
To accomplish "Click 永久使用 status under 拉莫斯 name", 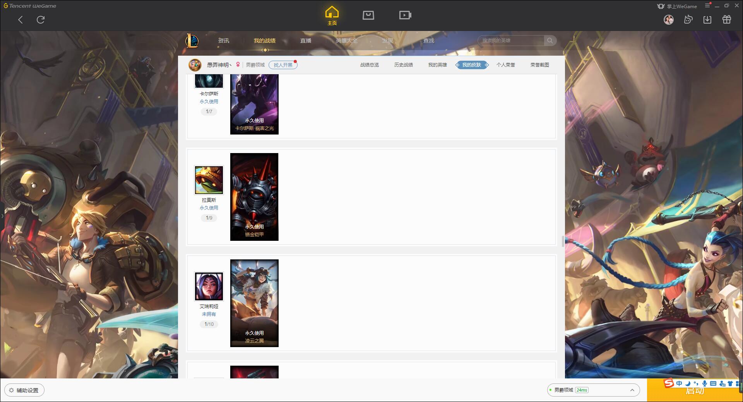I will tap(209, 208).
